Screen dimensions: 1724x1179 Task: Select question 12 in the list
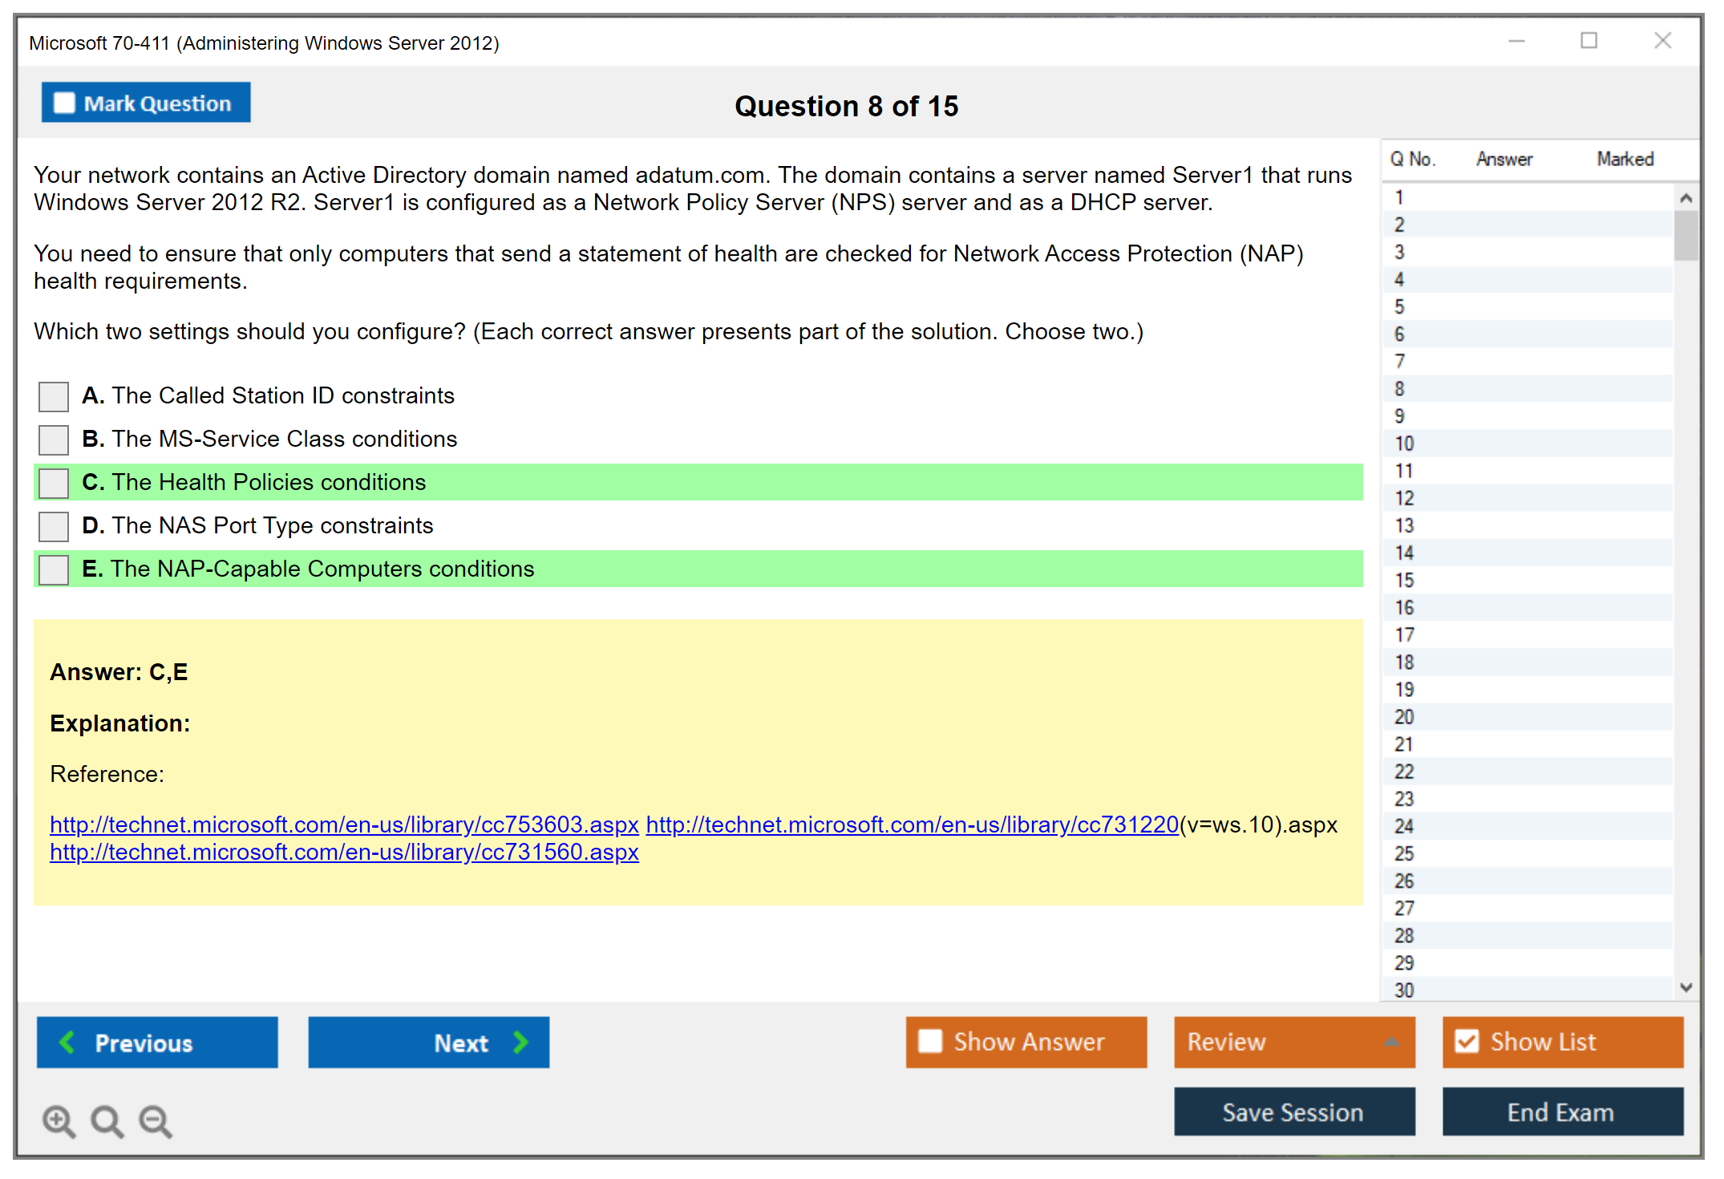pos(1405,498)
